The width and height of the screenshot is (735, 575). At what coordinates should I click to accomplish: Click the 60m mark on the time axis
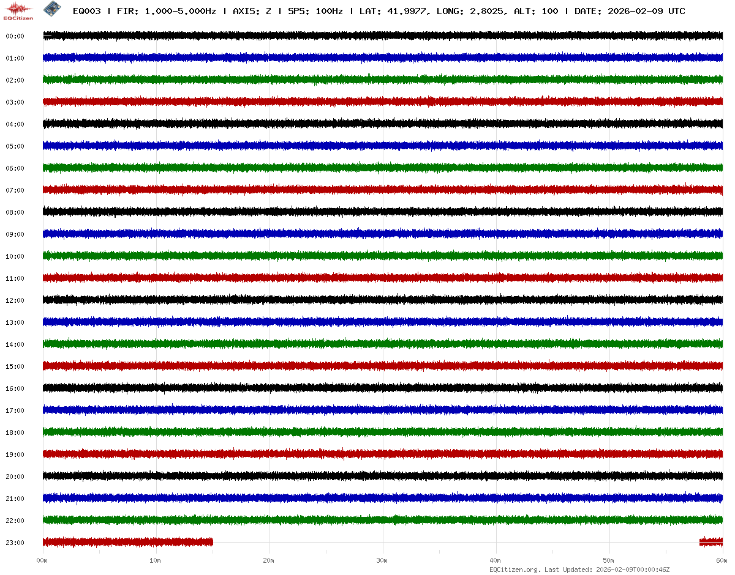(x=722, y=560)
